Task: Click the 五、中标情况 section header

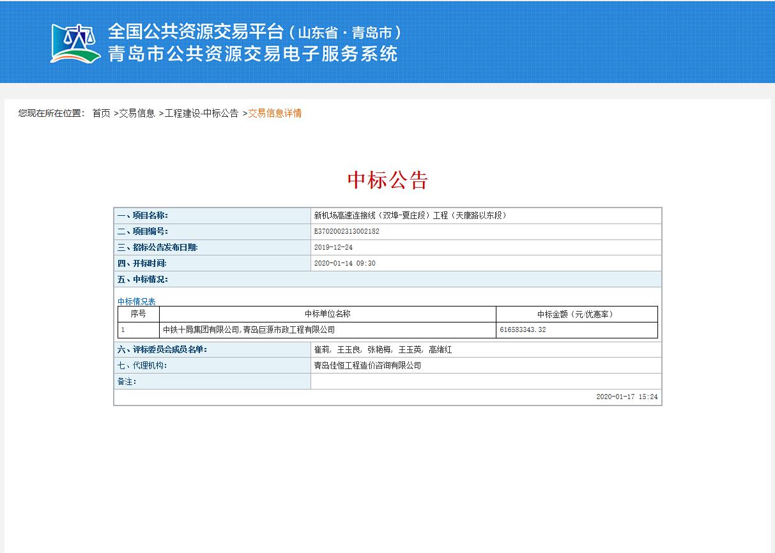Action: tap(142, 280)
